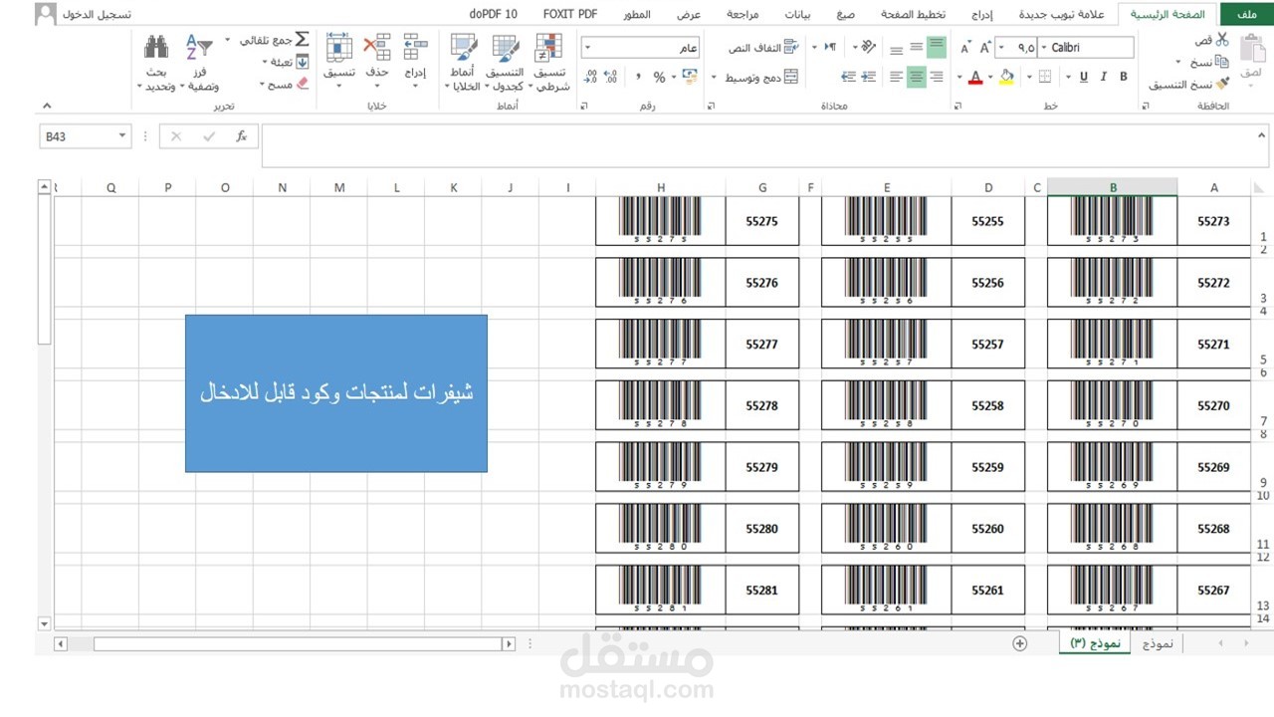
Task: Click the Increase Font Size icon
Action: (985, 47)
